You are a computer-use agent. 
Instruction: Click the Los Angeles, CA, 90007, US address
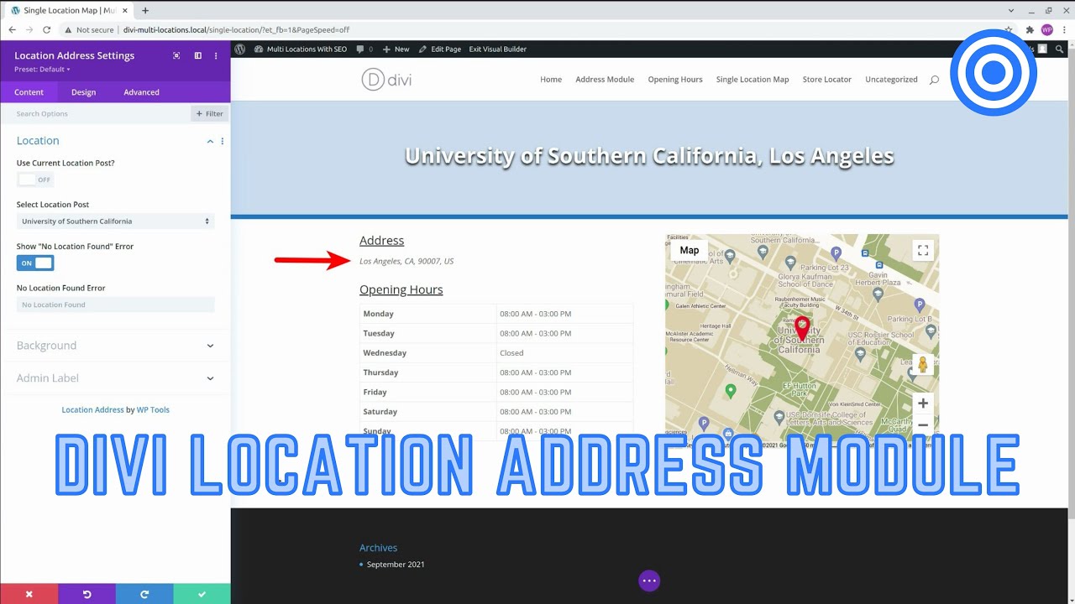click(406, 262)
